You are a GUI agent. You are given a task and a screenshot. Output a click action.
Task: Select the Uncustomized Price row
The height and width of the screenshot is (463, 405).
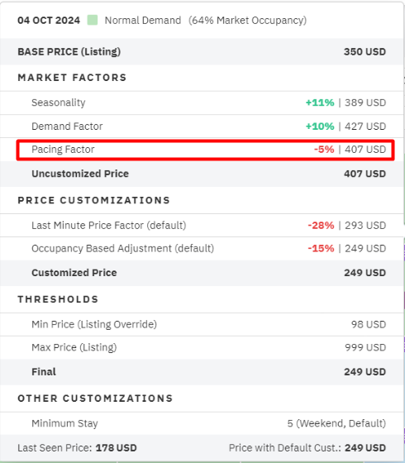202,174
